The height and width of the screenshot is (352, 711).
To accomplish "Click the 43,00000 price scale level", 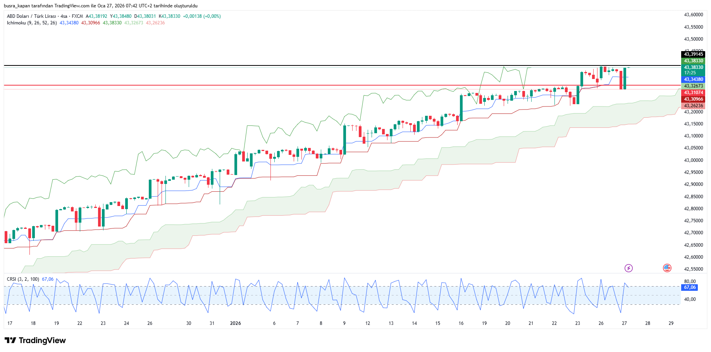I will [693, 160].
